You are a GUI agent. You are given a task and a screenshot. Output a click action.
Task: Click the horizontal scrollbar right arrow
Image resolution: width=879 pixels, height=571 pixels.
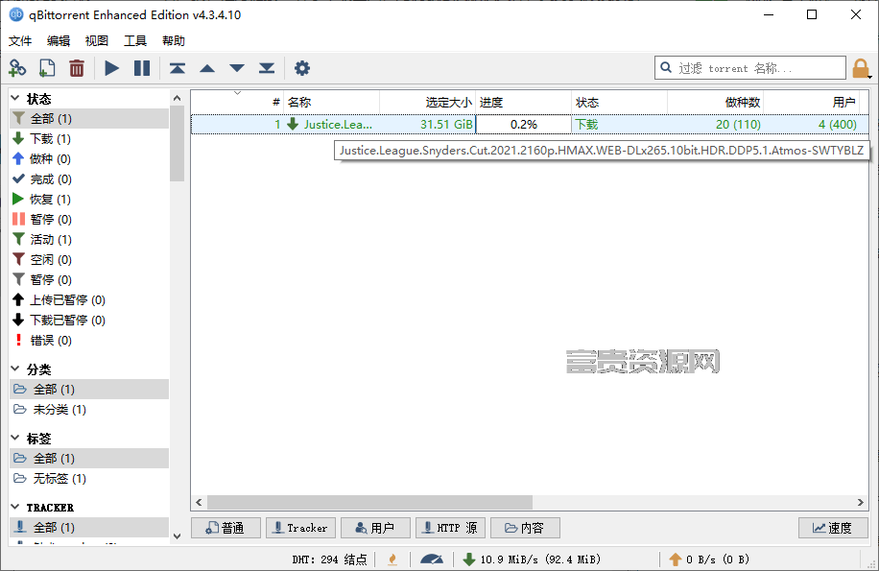(x=861, y=502)
